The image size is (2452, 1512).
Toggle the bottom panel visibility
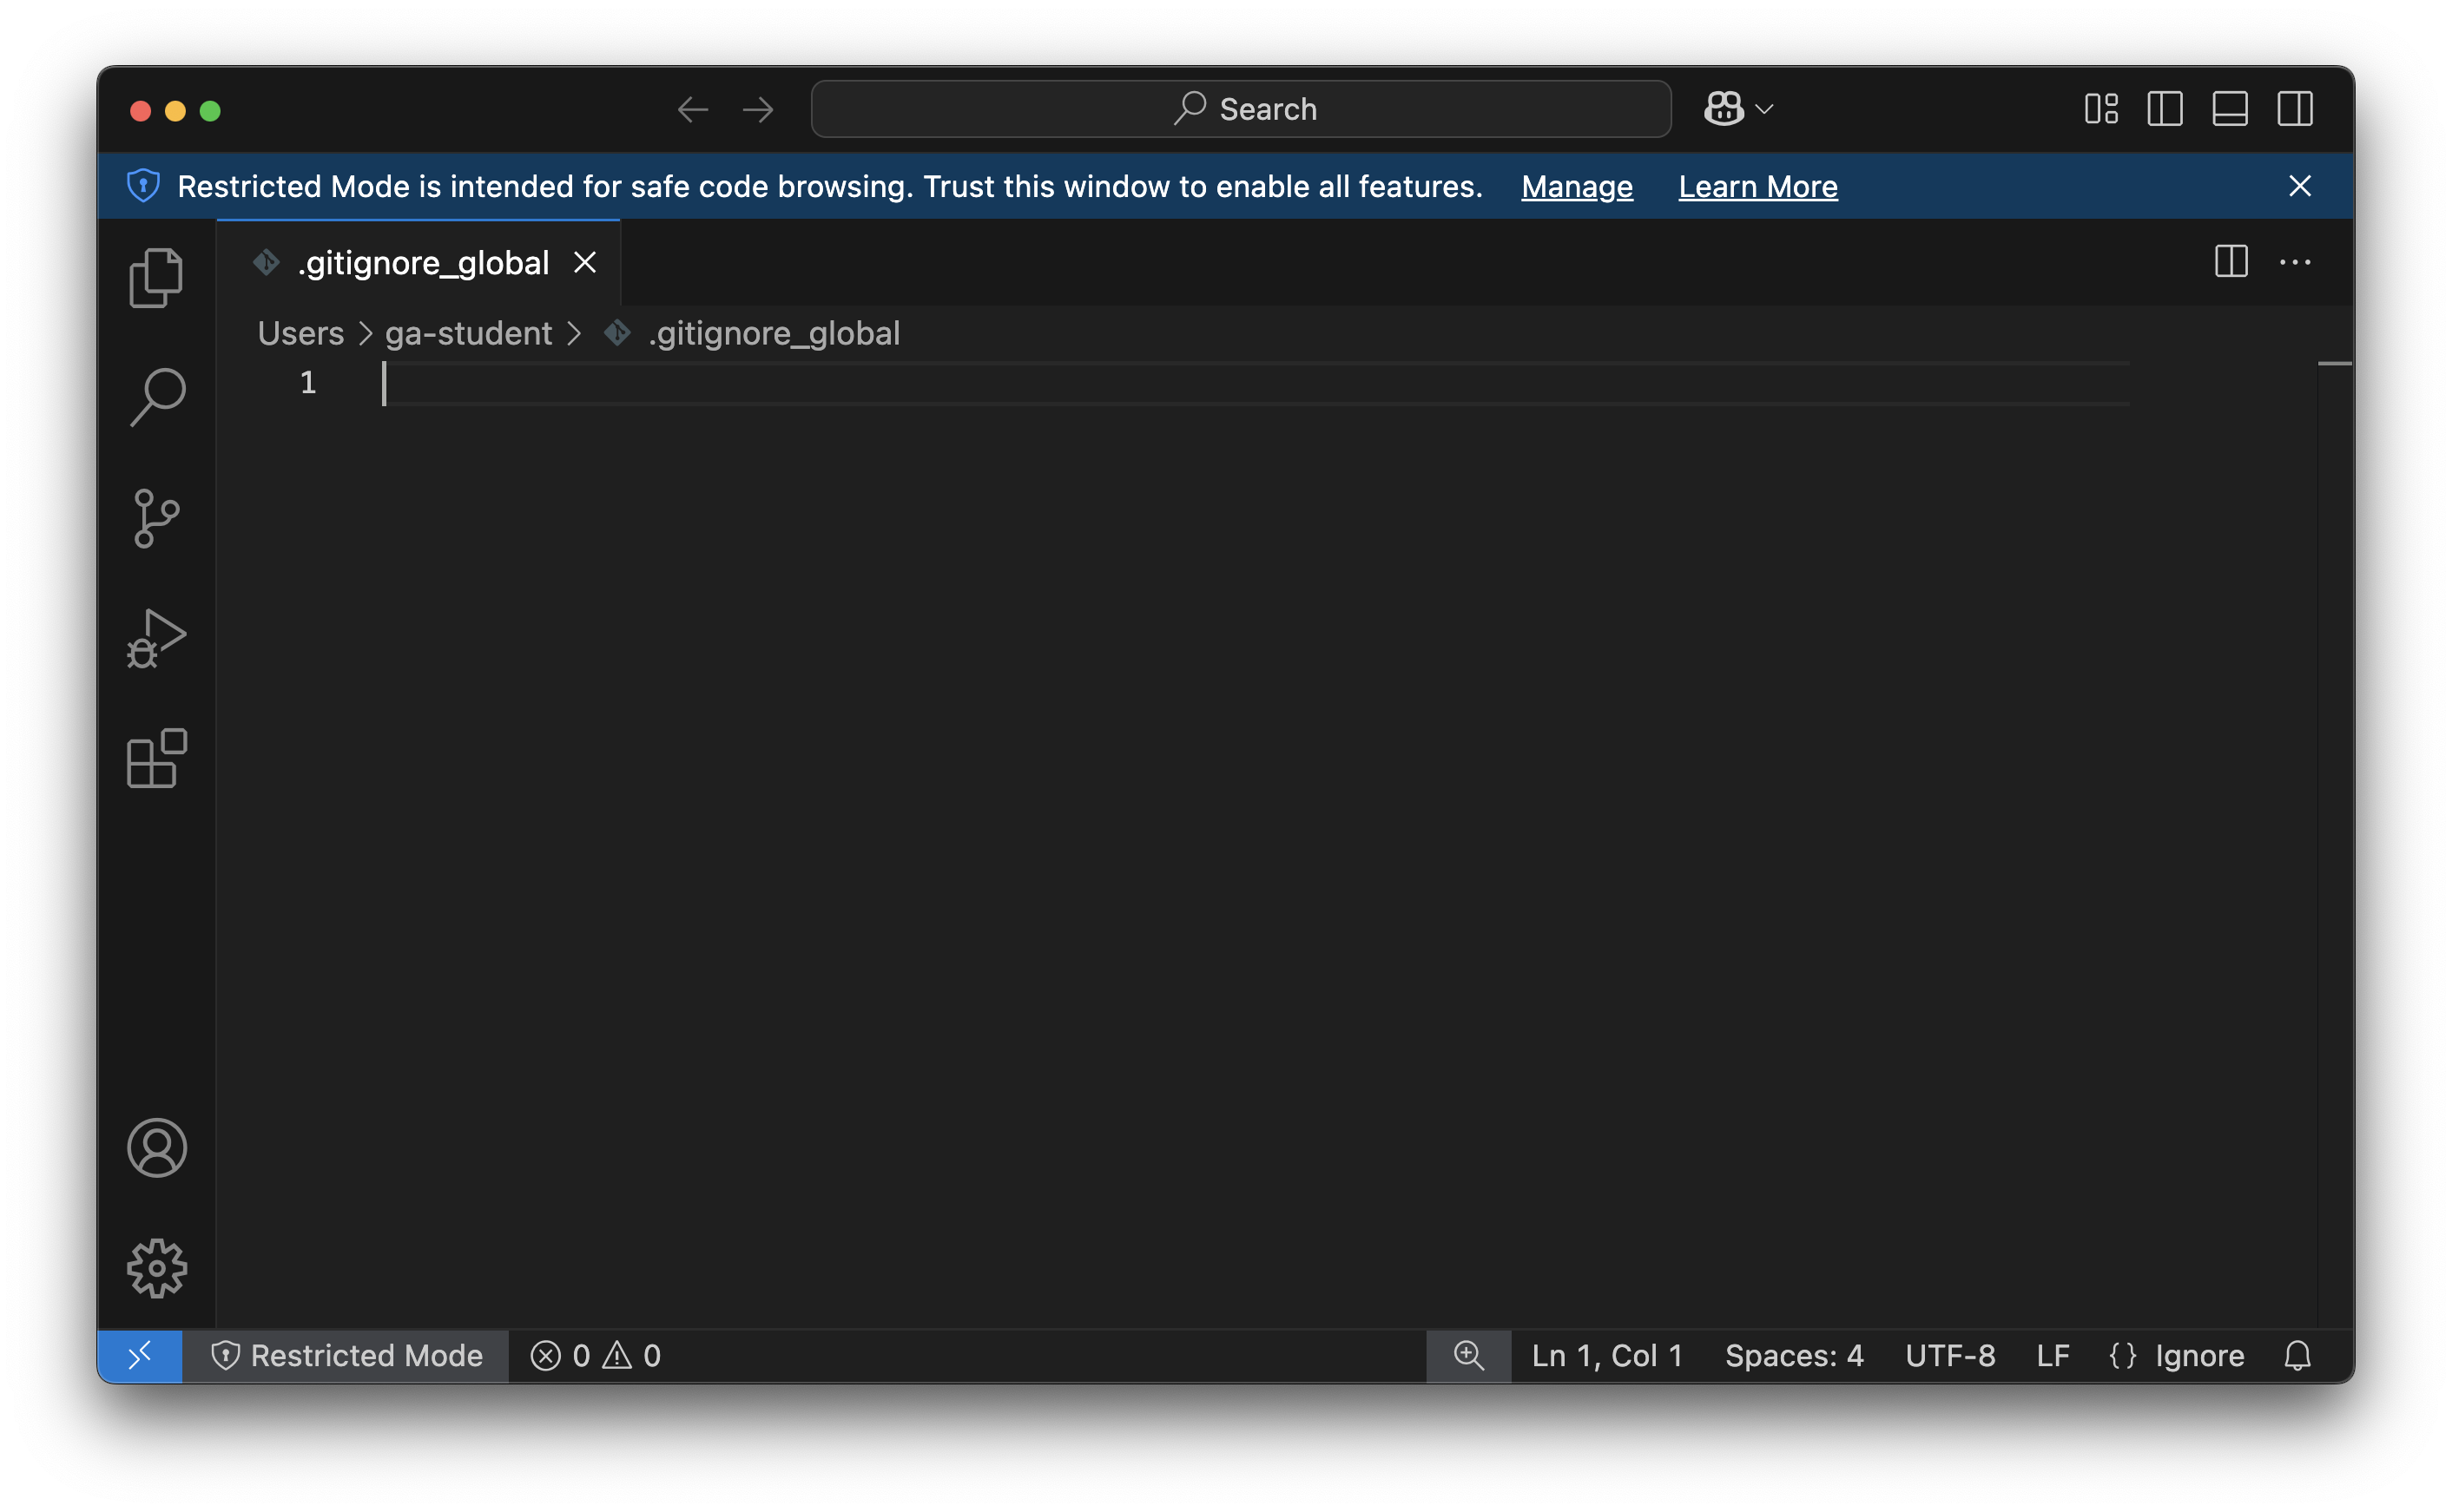click(x=2230, y=109)
